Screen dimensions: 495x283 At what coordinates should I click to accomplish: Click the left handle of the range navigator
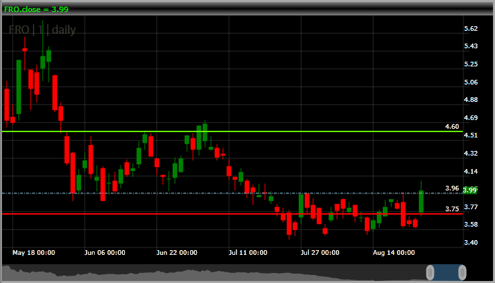(x=431, y=272)
